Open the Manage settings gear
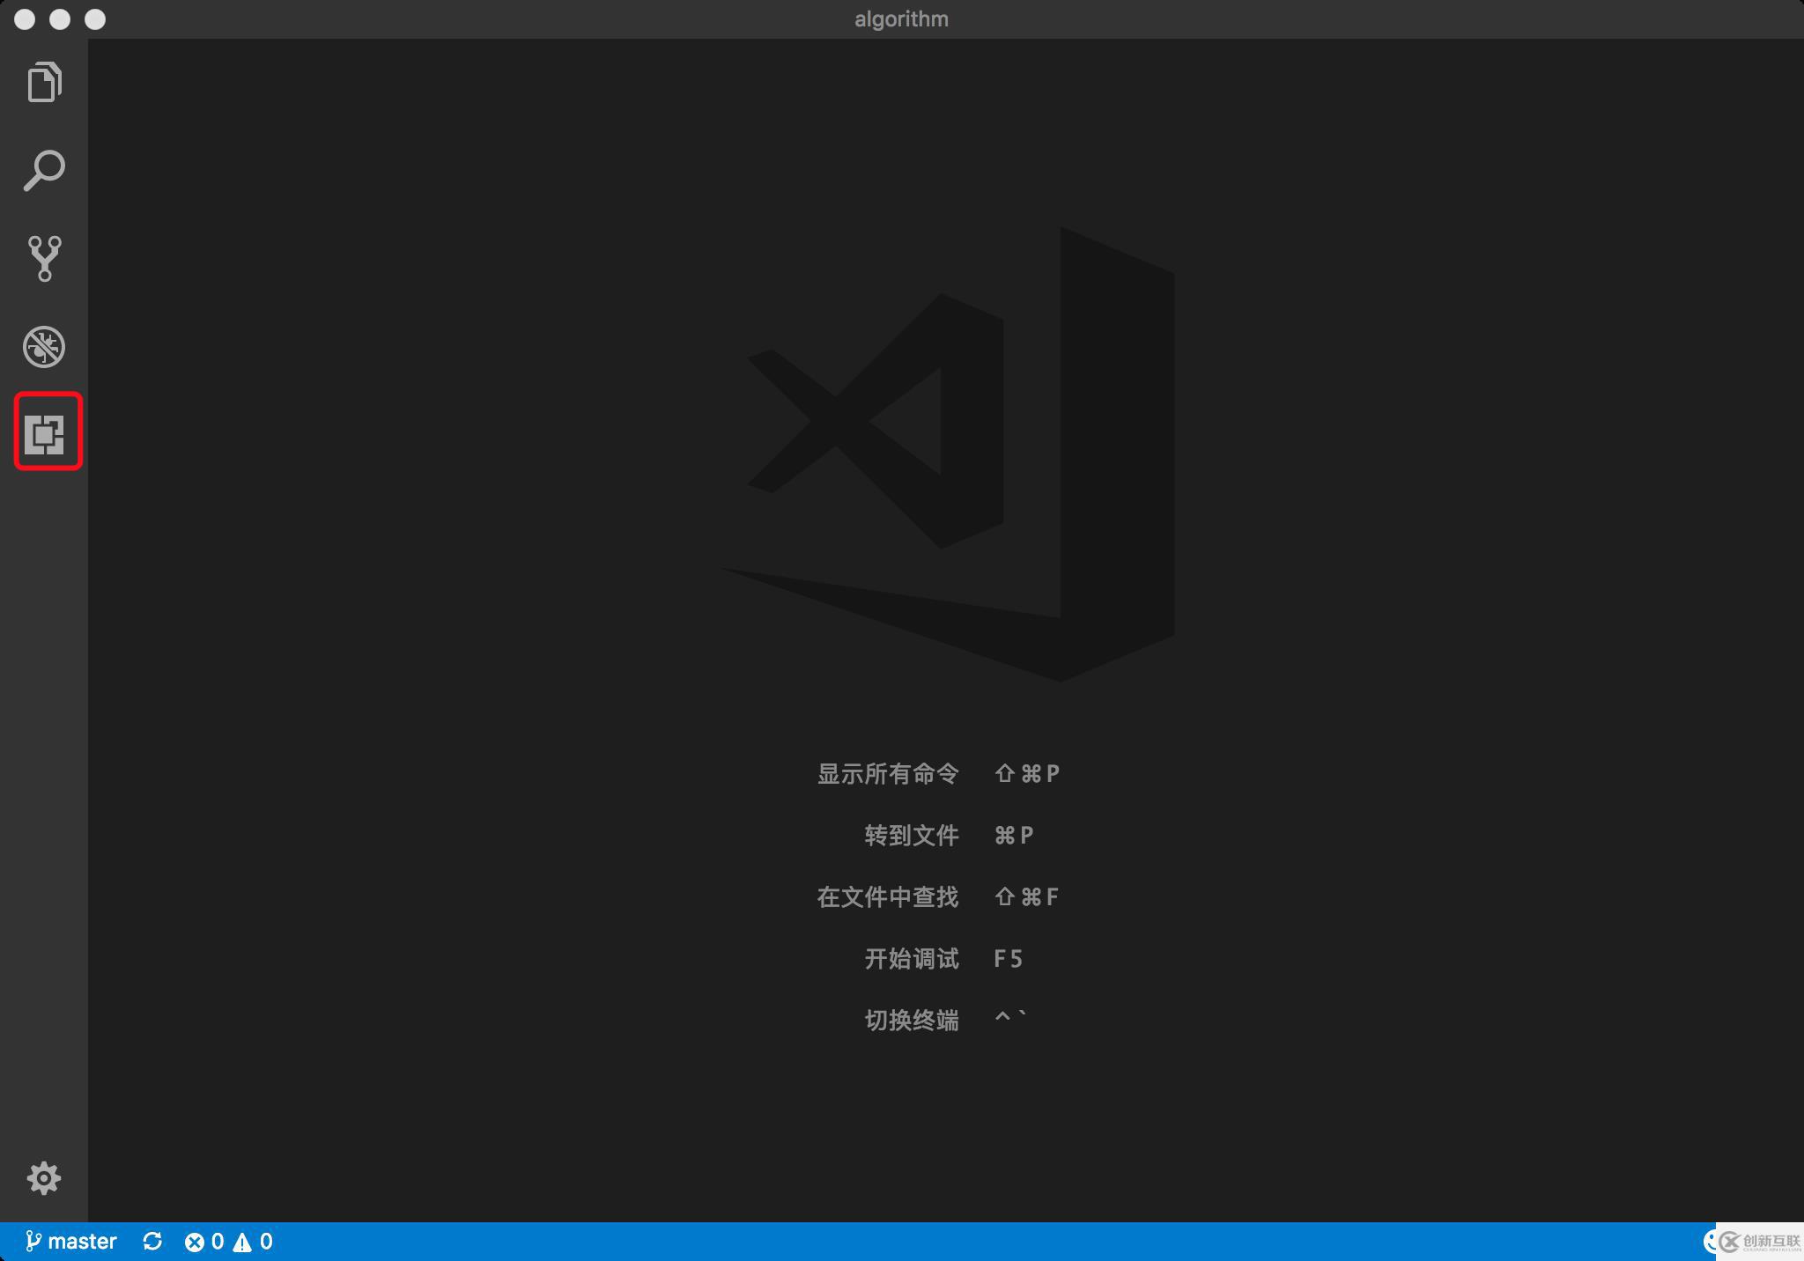The height and width of the screenshot is (1261, 1804). coord(44,1177)
